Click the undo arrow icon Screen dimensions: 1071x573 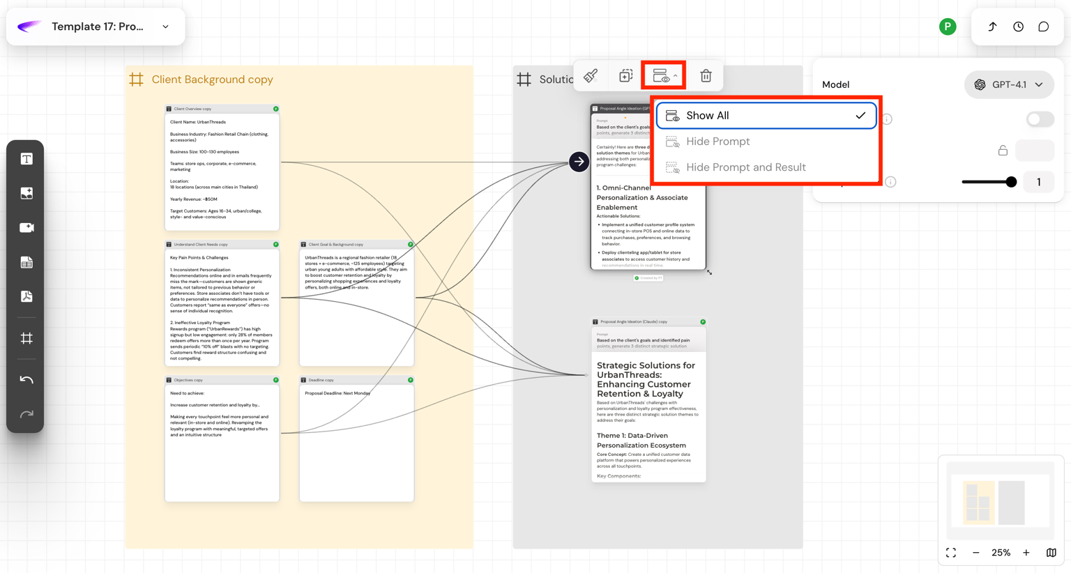(26, 379)
